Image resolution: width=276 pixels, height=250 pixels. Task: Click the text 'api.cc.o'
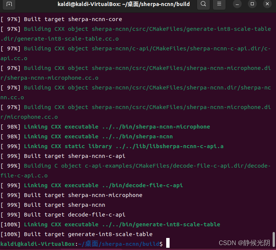14,58
